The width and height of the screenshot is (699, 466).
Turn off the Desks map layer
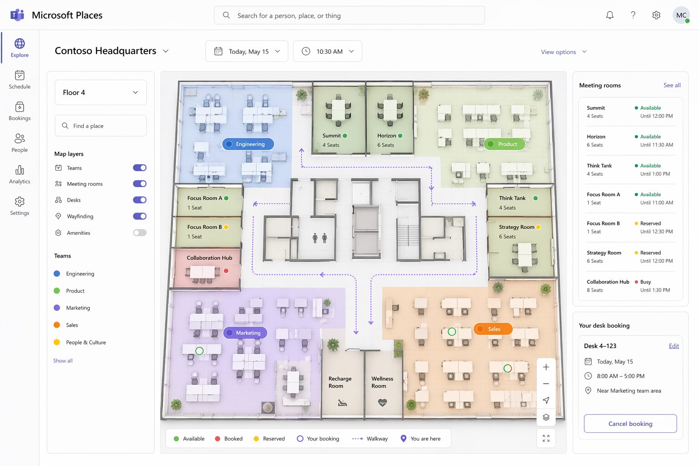tap(140, 200)
